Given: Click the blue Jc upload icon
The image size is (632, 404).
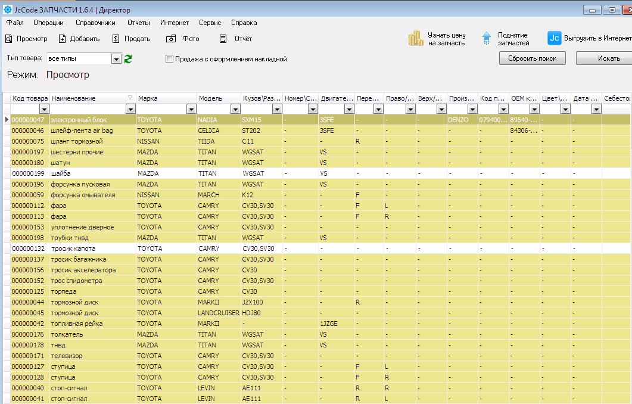Looking at the screenshot, I should tap(554, 38).
